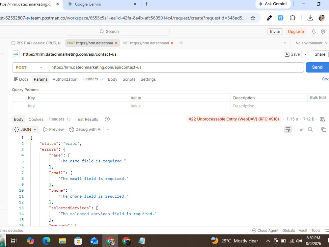Open Cloud Agent in status bar
The image size is (329, 247).
pos(265,231)
